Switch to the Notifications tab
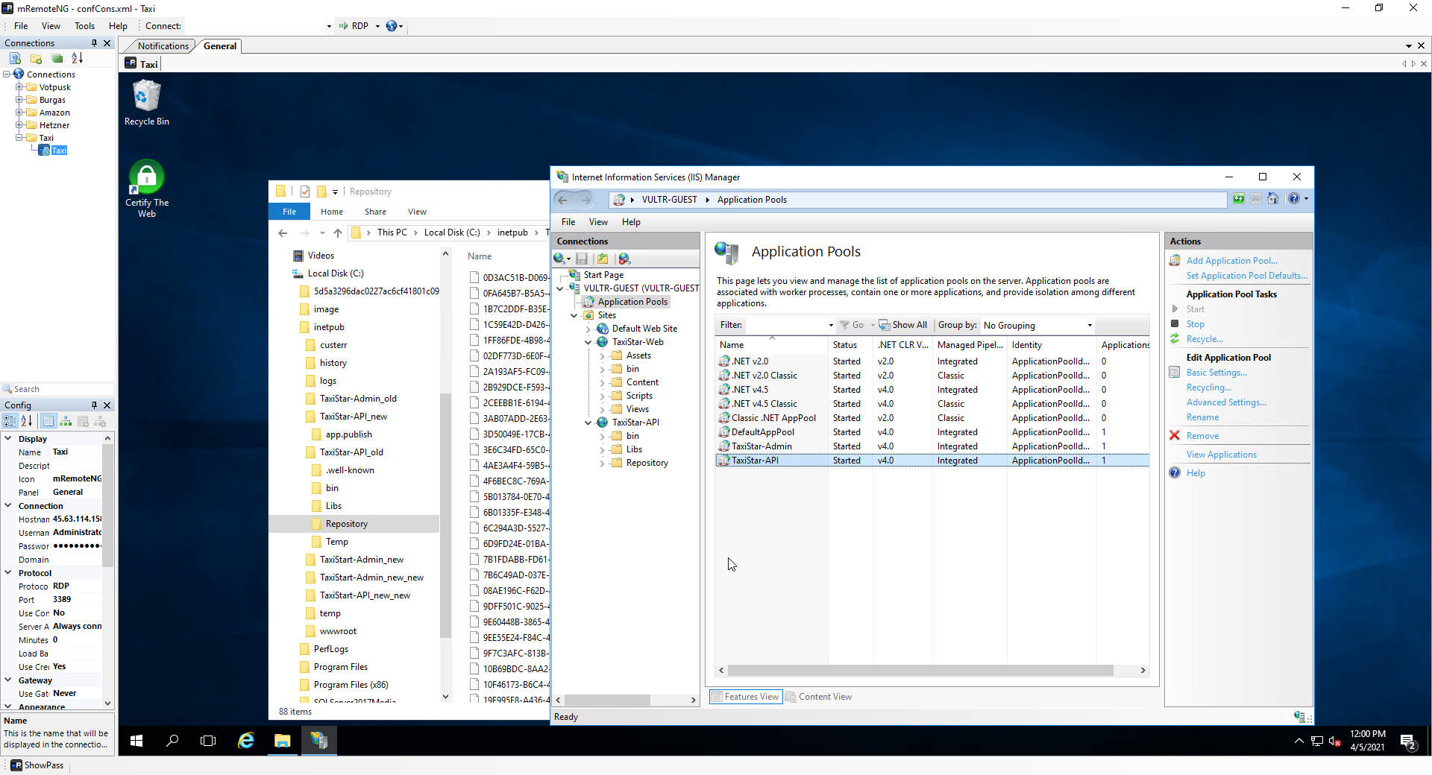This screenshot has width=1432, height=775. 163,46
